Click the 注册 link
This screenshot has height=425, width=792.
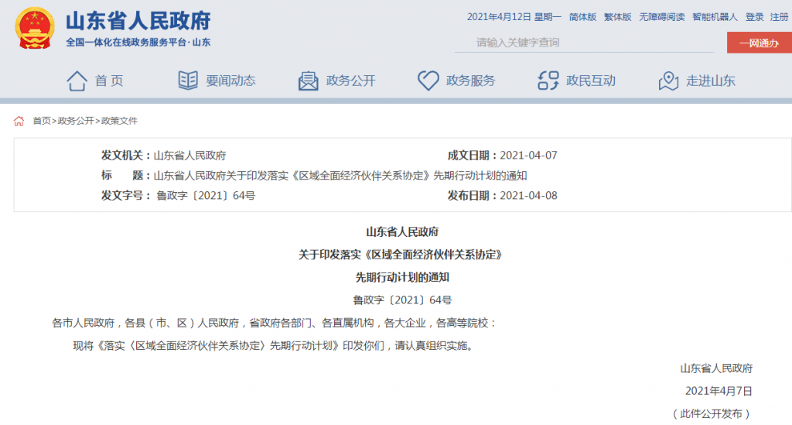[x=779, y=17]
